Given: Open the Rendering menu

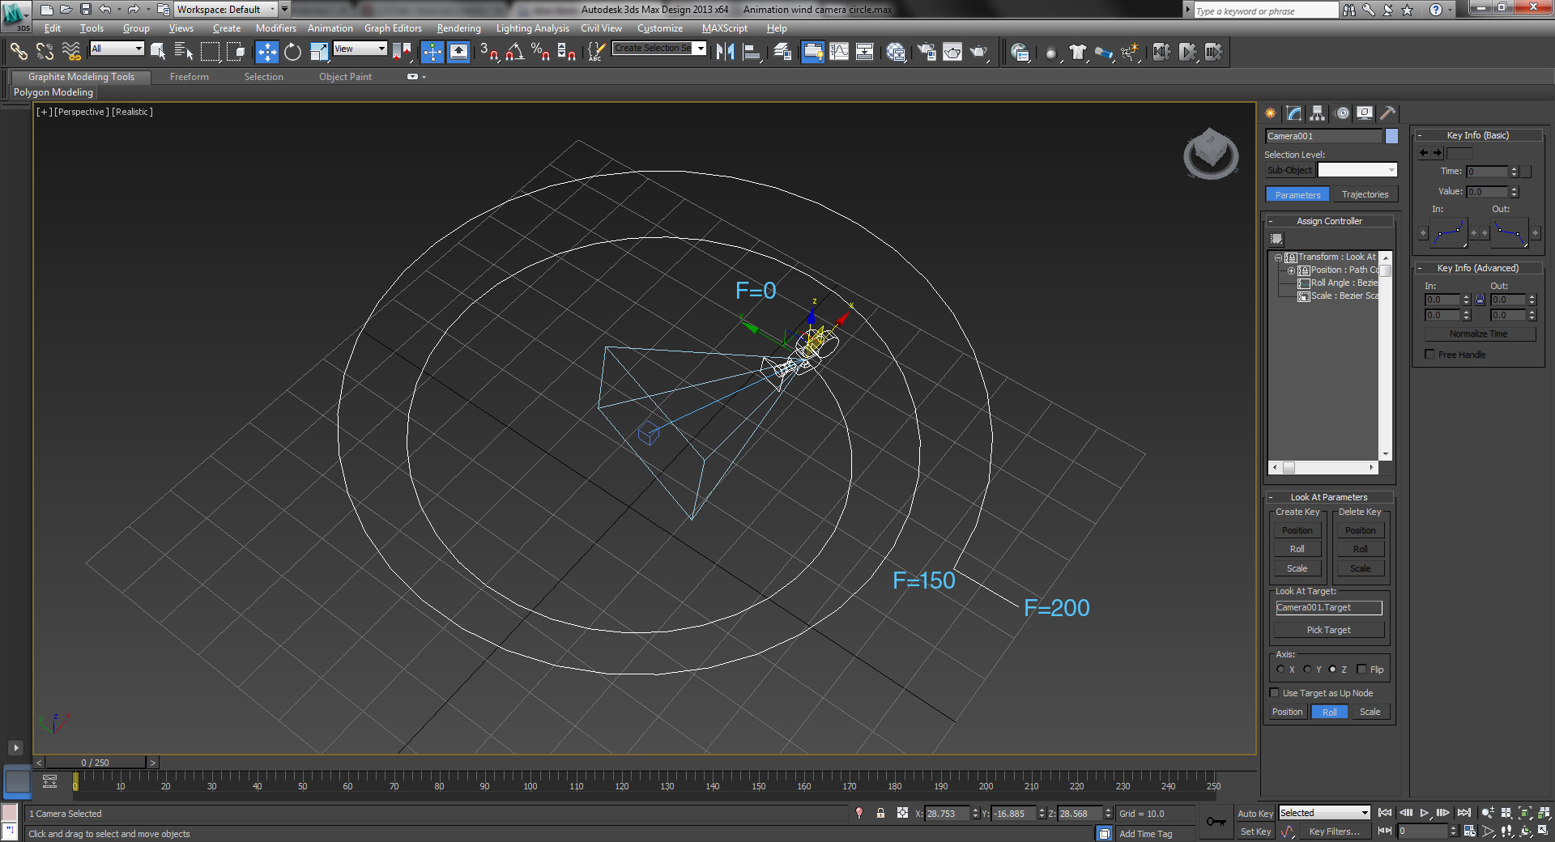Looking at the screenshot, I should pyautogui.click(x=458, y=28).
